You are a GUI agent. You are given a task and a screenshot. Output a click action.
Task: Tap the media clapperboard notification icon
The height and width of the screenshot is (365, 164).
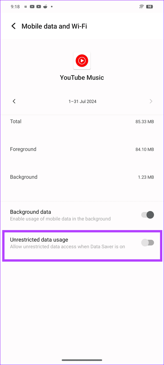25,6
